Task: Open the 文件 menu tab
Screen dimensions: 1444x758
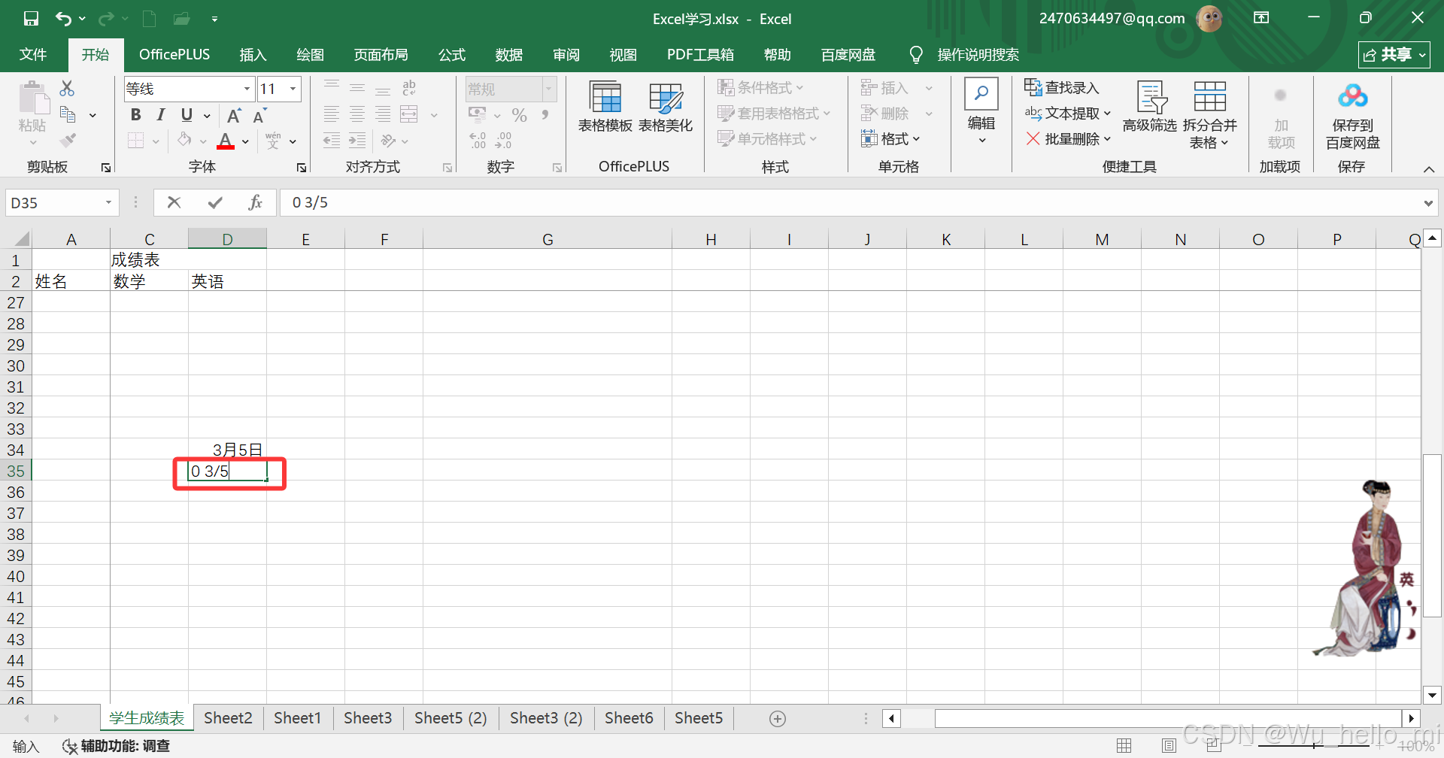Action: 33,55
